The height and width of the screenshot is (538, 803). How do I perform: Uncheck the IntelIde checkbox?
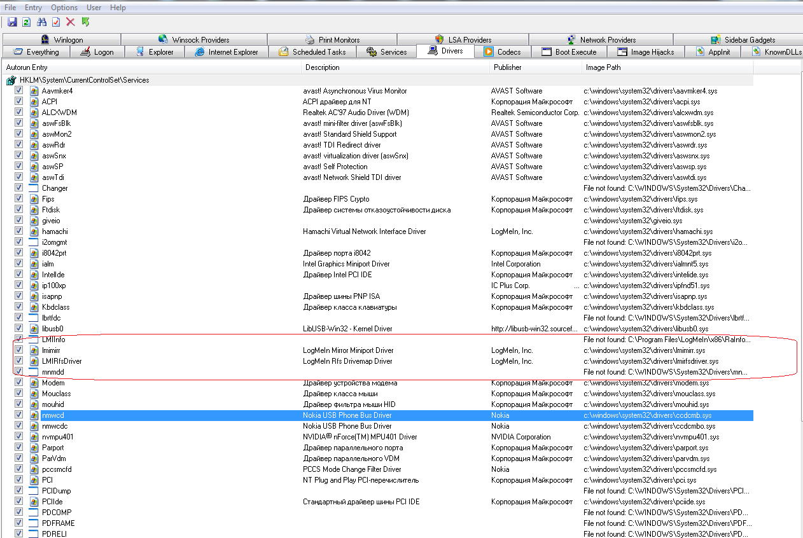[19, 275]
